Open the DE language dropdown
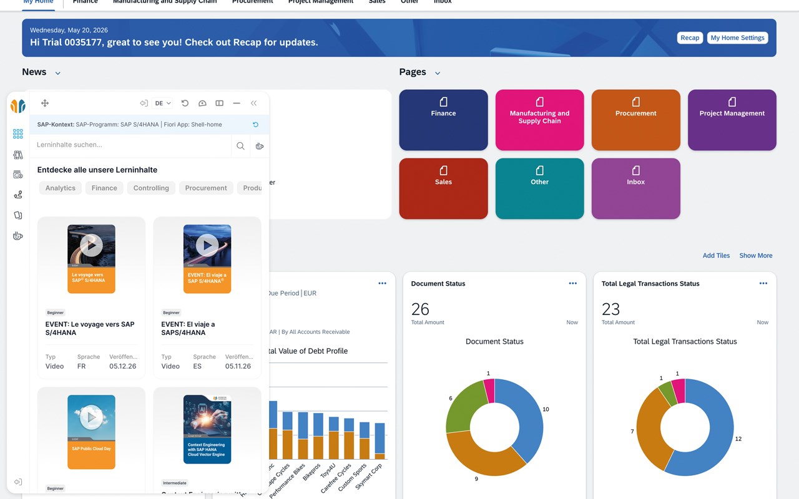 pyautogui.click(x=163, y=104)
